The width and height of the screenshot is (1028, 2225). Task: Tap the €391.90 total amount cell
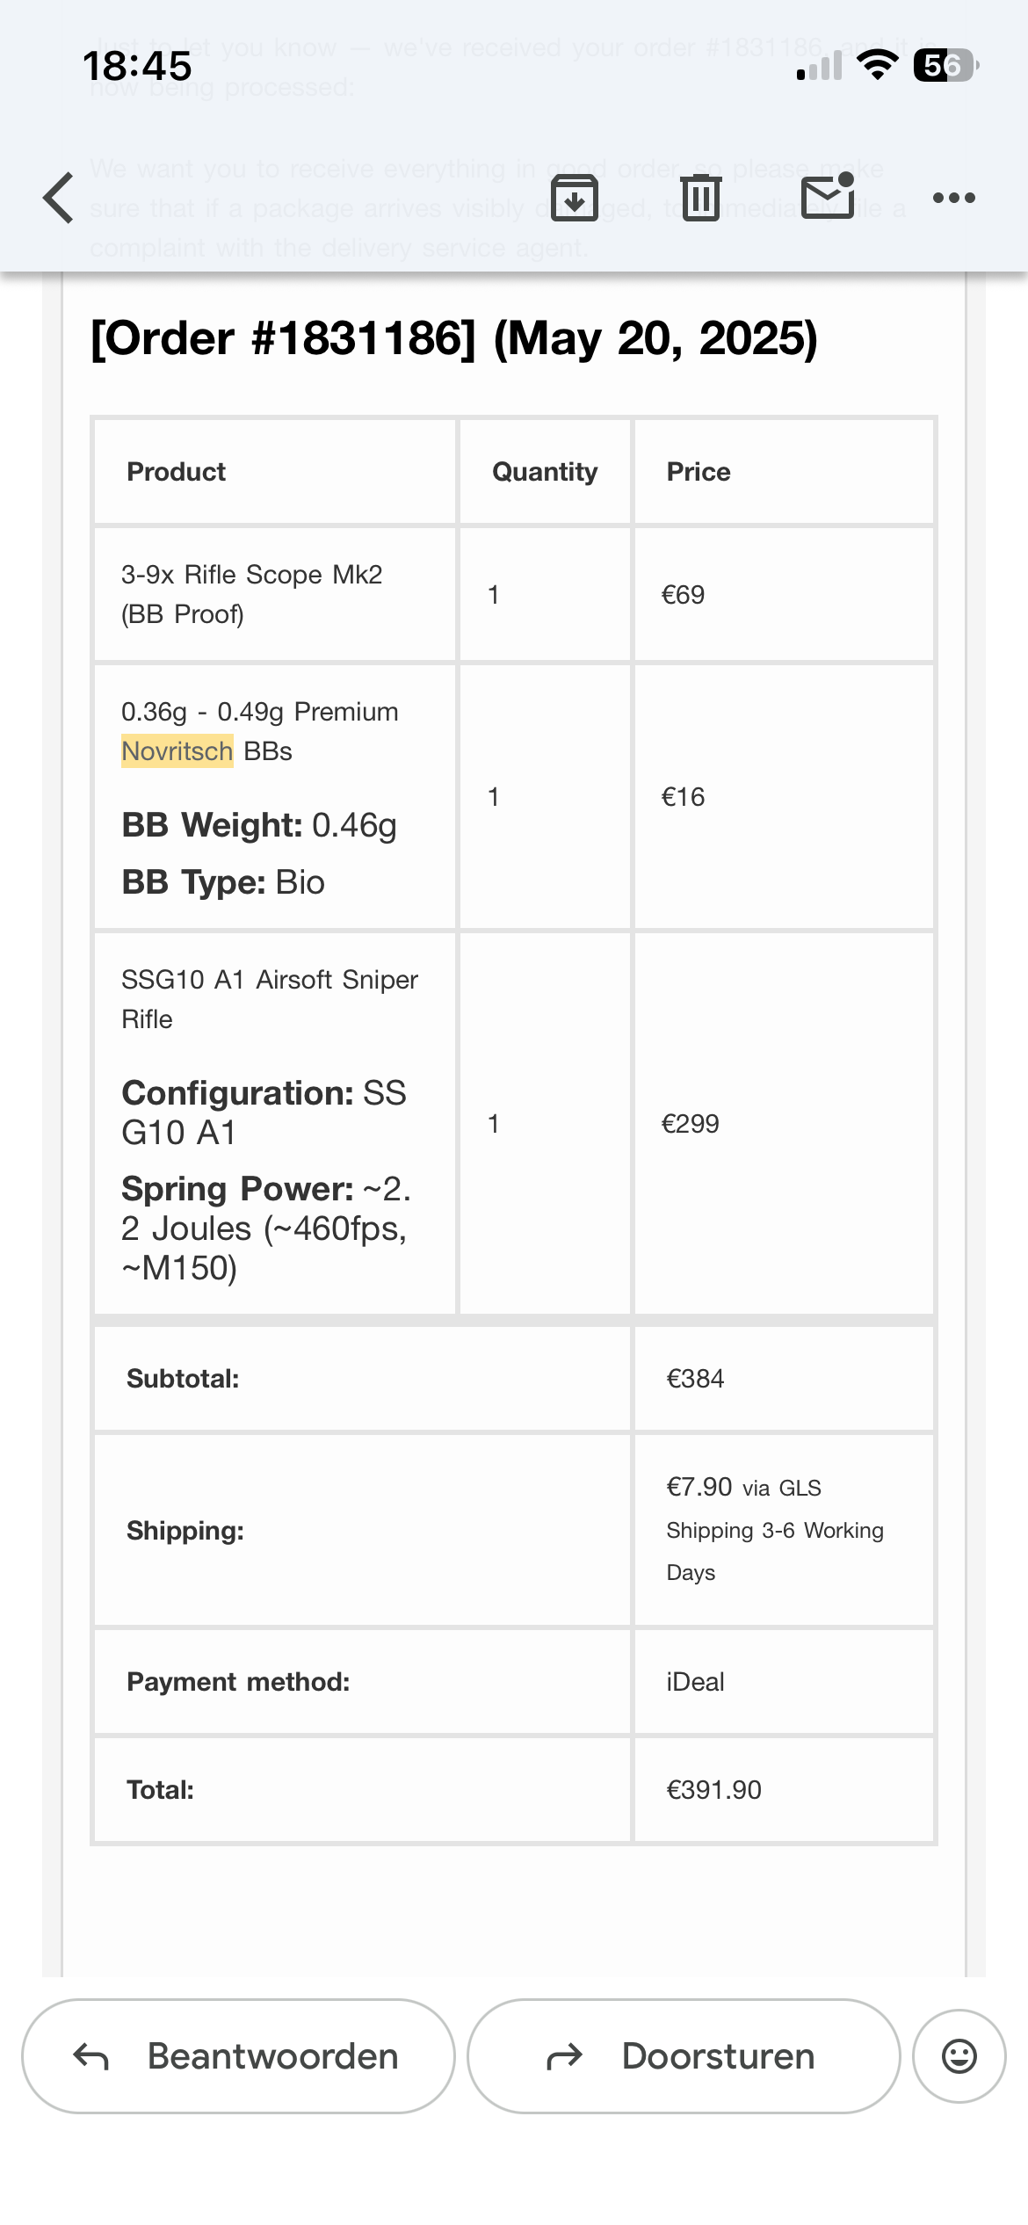[x=784, y=1790]
